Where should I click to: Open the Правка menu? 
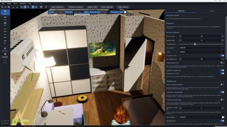9,4
